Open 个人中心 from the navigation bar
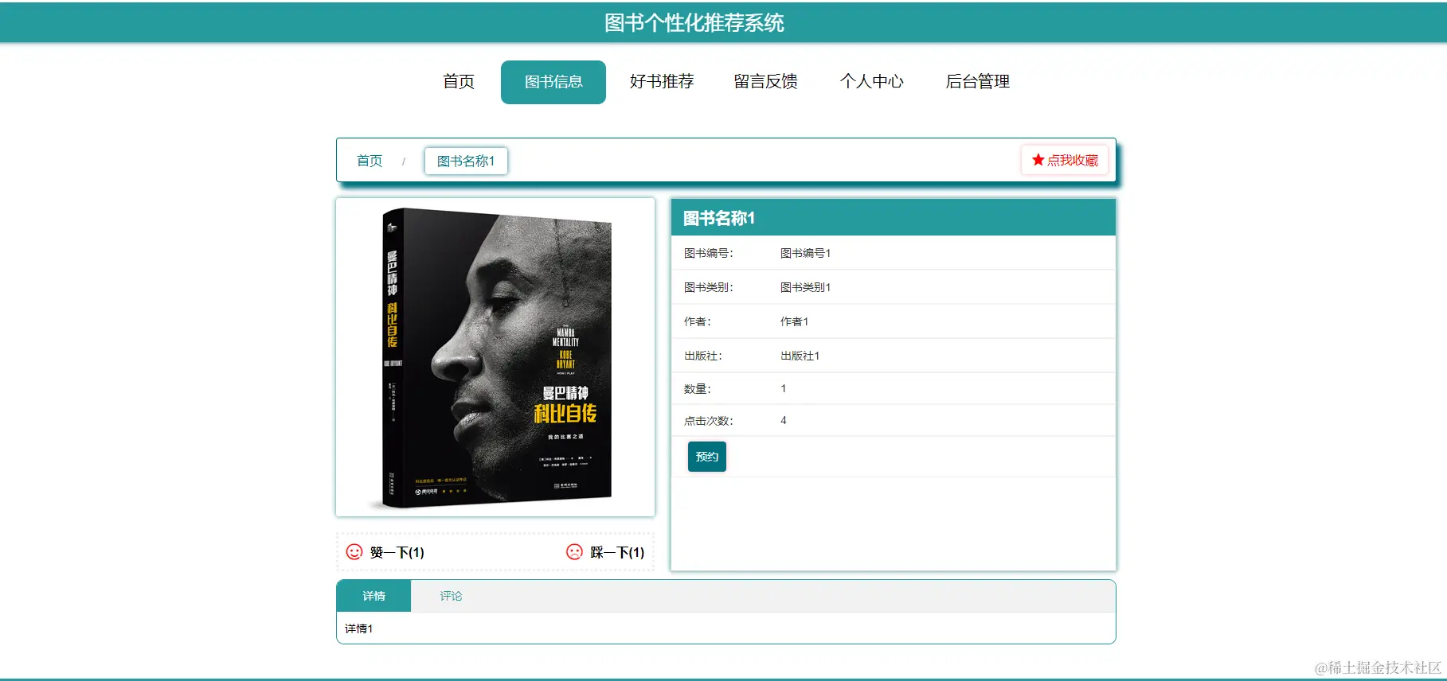The width and height of the screenshot is (1447, 681). (x=872, y=81)
